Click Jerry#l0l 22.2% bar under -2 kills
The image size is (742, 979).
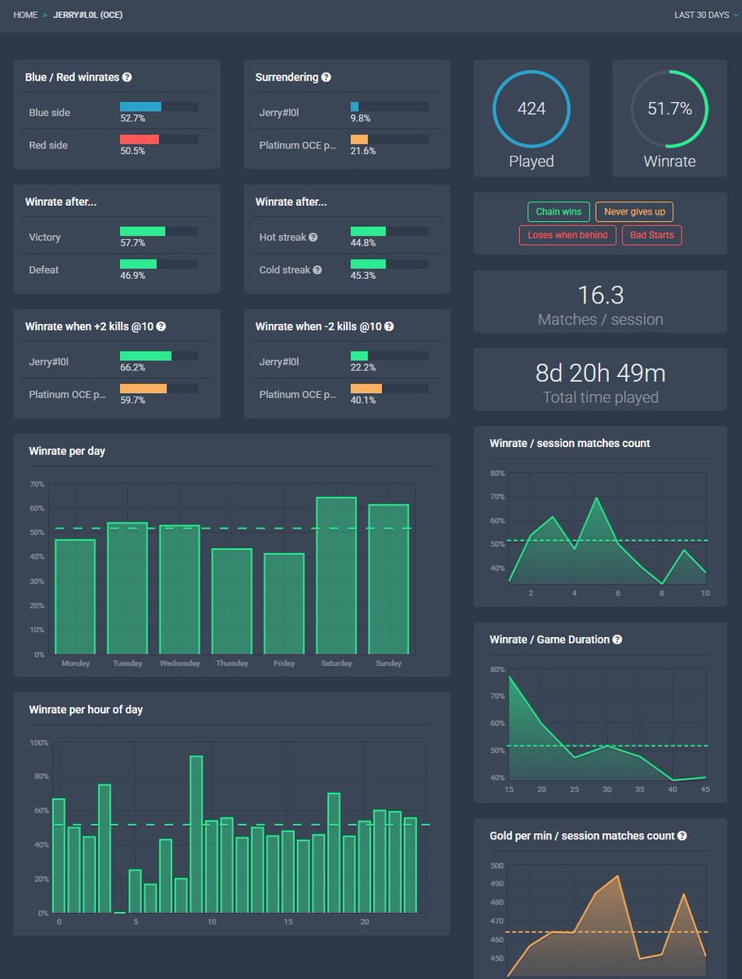[x=389, y=356]
